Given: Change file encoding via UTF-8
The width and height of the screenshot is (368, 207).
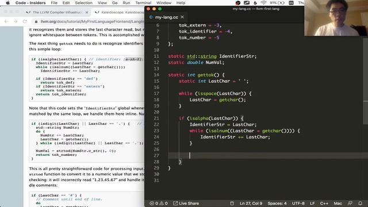Looking at the screenshot, I should pos(298,203).
